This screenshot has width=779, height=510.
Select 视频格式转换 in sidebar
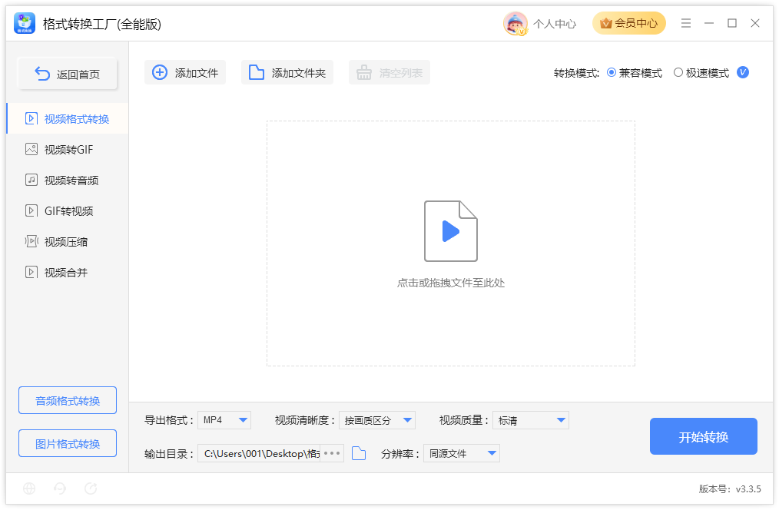coord(68,119)
